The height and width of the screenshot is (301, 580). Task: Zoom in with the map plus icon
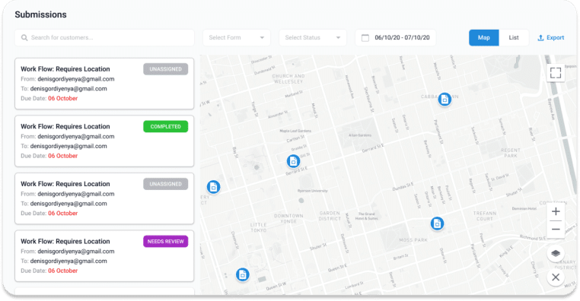point(555,211)
